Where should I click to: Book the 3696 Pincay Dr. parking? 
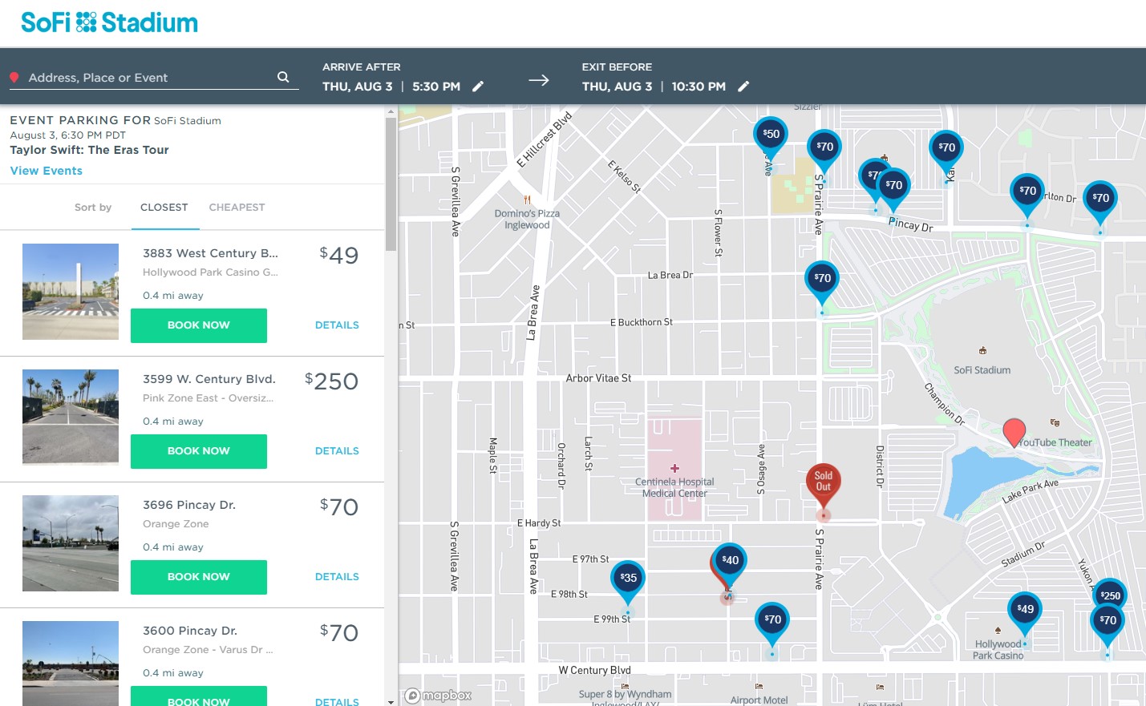tap(199, 577)
